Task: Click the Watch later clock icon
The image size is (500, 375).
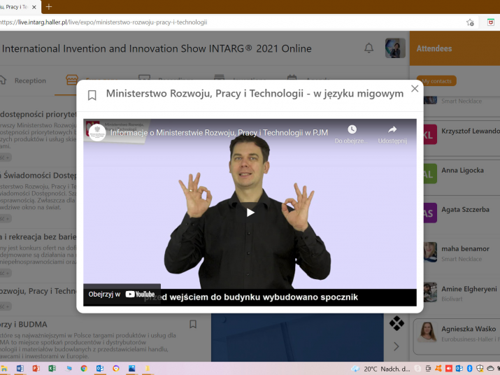Action: coord(352,130)
